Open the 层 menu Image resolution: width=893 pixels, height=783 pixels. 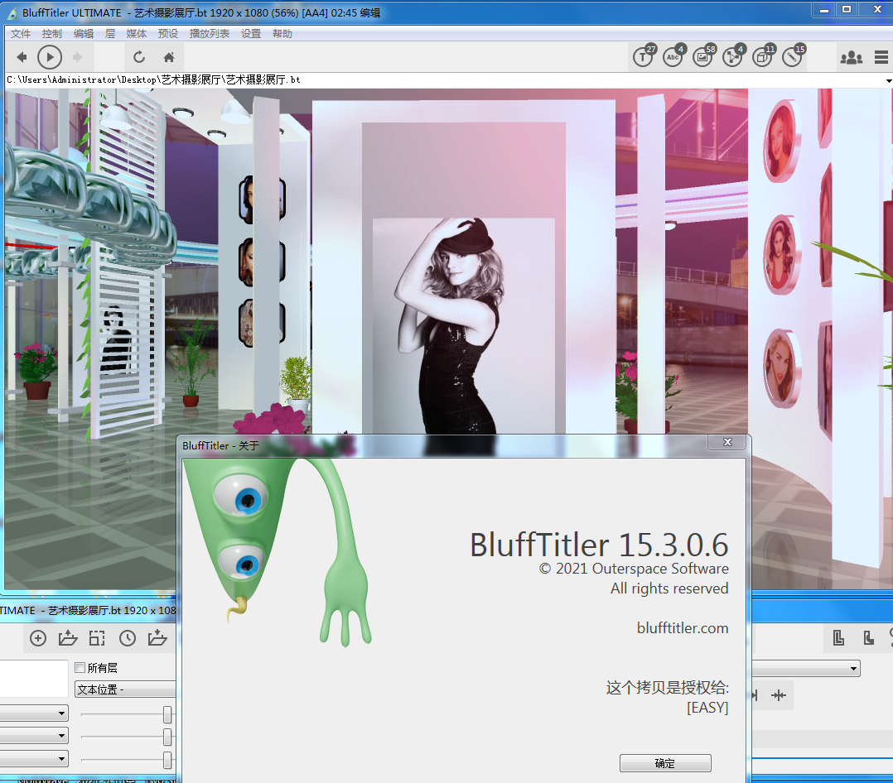(110, 34)
